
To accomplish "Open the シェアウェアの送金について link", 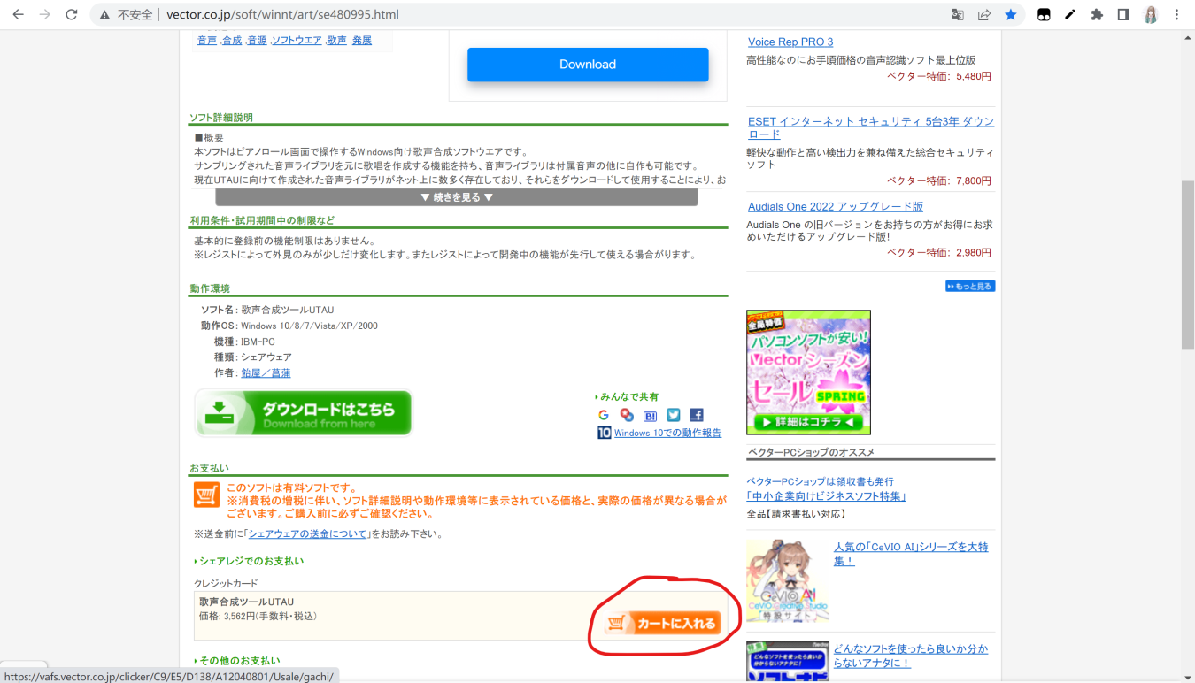I will 308,534.
